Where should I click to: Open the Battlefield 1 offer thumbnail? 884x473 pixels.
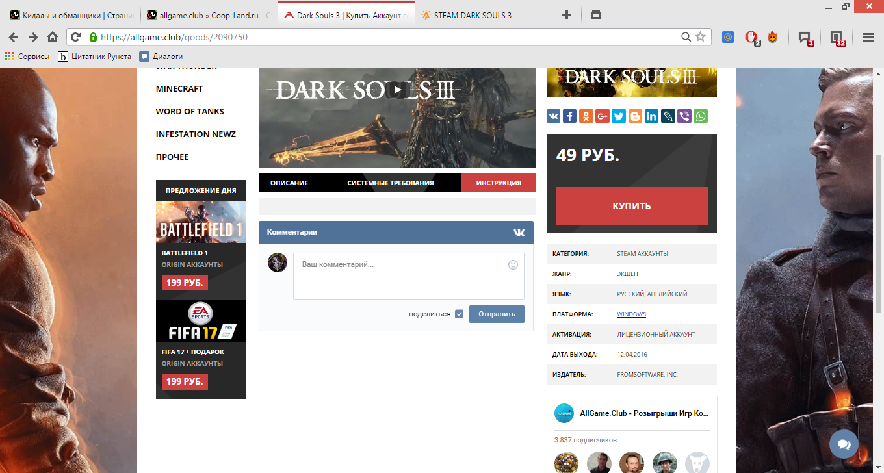pos(201,222)
